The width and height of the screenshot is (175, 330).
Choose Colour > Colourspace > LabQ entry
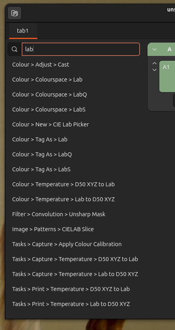pyautogui.click(x=50, y=95)
